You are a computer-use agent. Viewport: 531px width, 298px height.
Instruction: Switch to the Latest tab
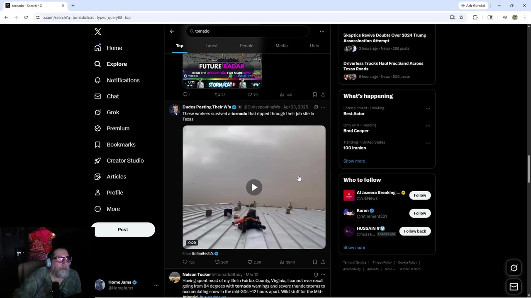tap(212, 46)
